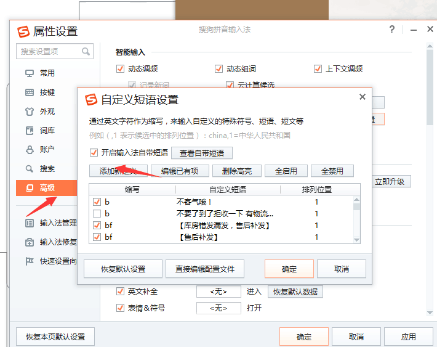
Task: Open the 外观 settings section
Action: 47,112
